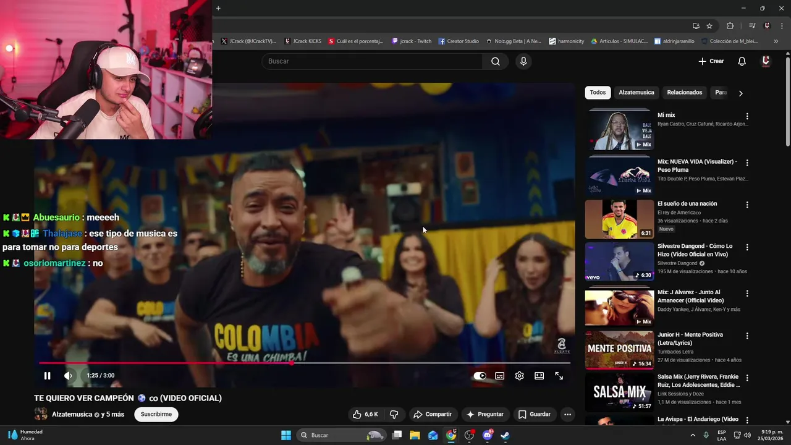
Task: Click the taskbar Buscar search box
Action: point(341,435)
